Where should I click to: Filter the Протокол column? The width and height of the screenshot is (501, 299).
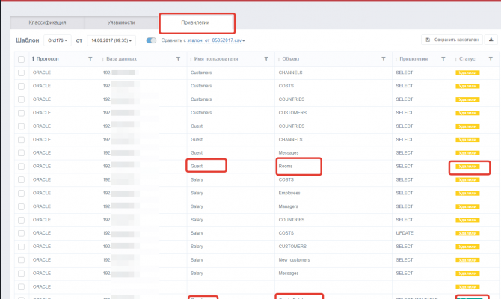click(90, 59)
